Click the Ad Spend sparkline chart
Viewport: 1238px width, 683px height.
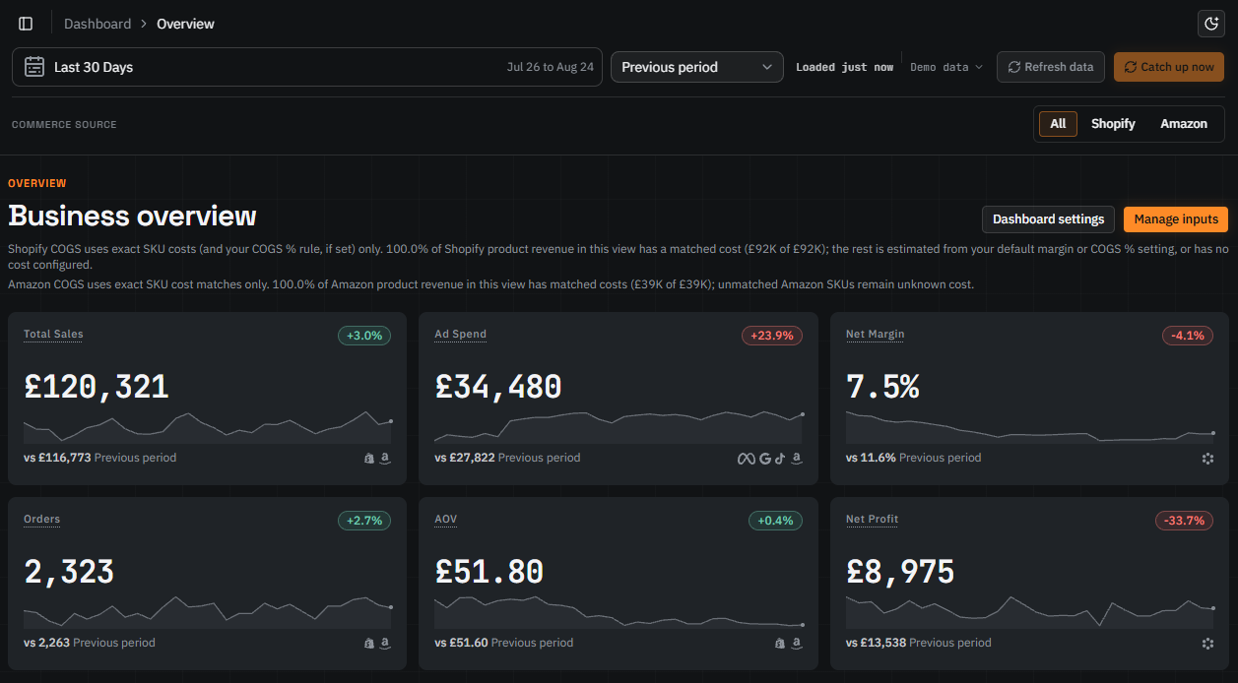coord(619,427)
